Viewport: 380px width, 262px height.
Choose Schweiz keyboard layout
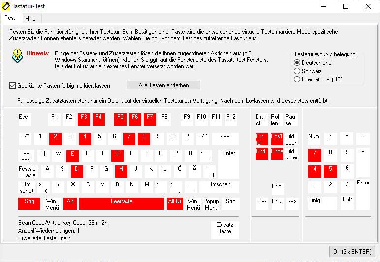click(308, 71)
